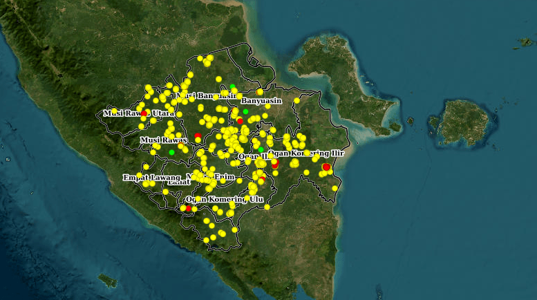The height and width of the screenshot is (300, 537).
Task: Click red marker on Musi Rawas Utara label
Action: [x=144, y=113]
